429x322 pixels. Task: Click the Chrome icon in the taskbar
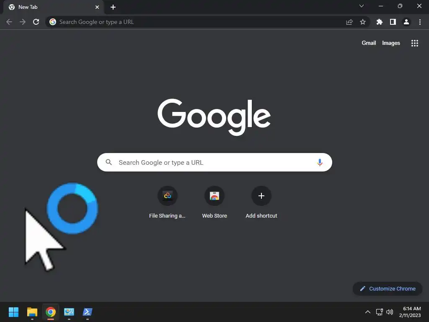click(x=51, y=312)
